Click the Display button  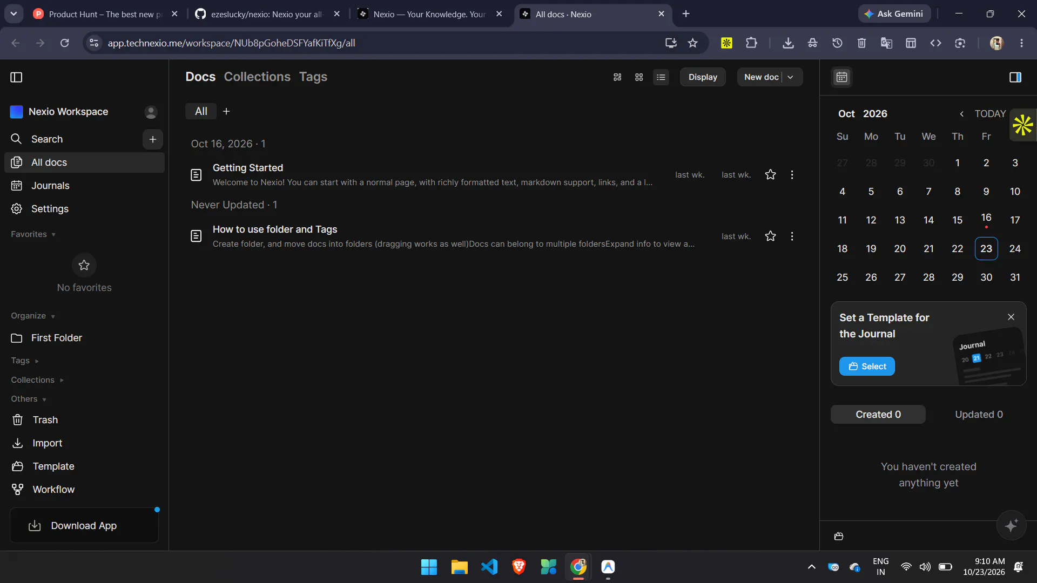pyautogui.click(x=703, y=77)
